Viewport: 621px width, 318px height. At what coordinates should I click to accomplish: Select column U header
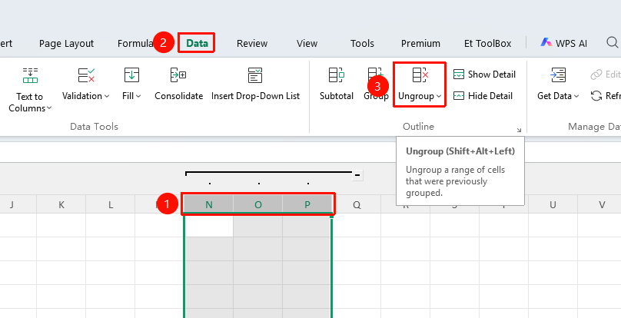click(553, 204)
